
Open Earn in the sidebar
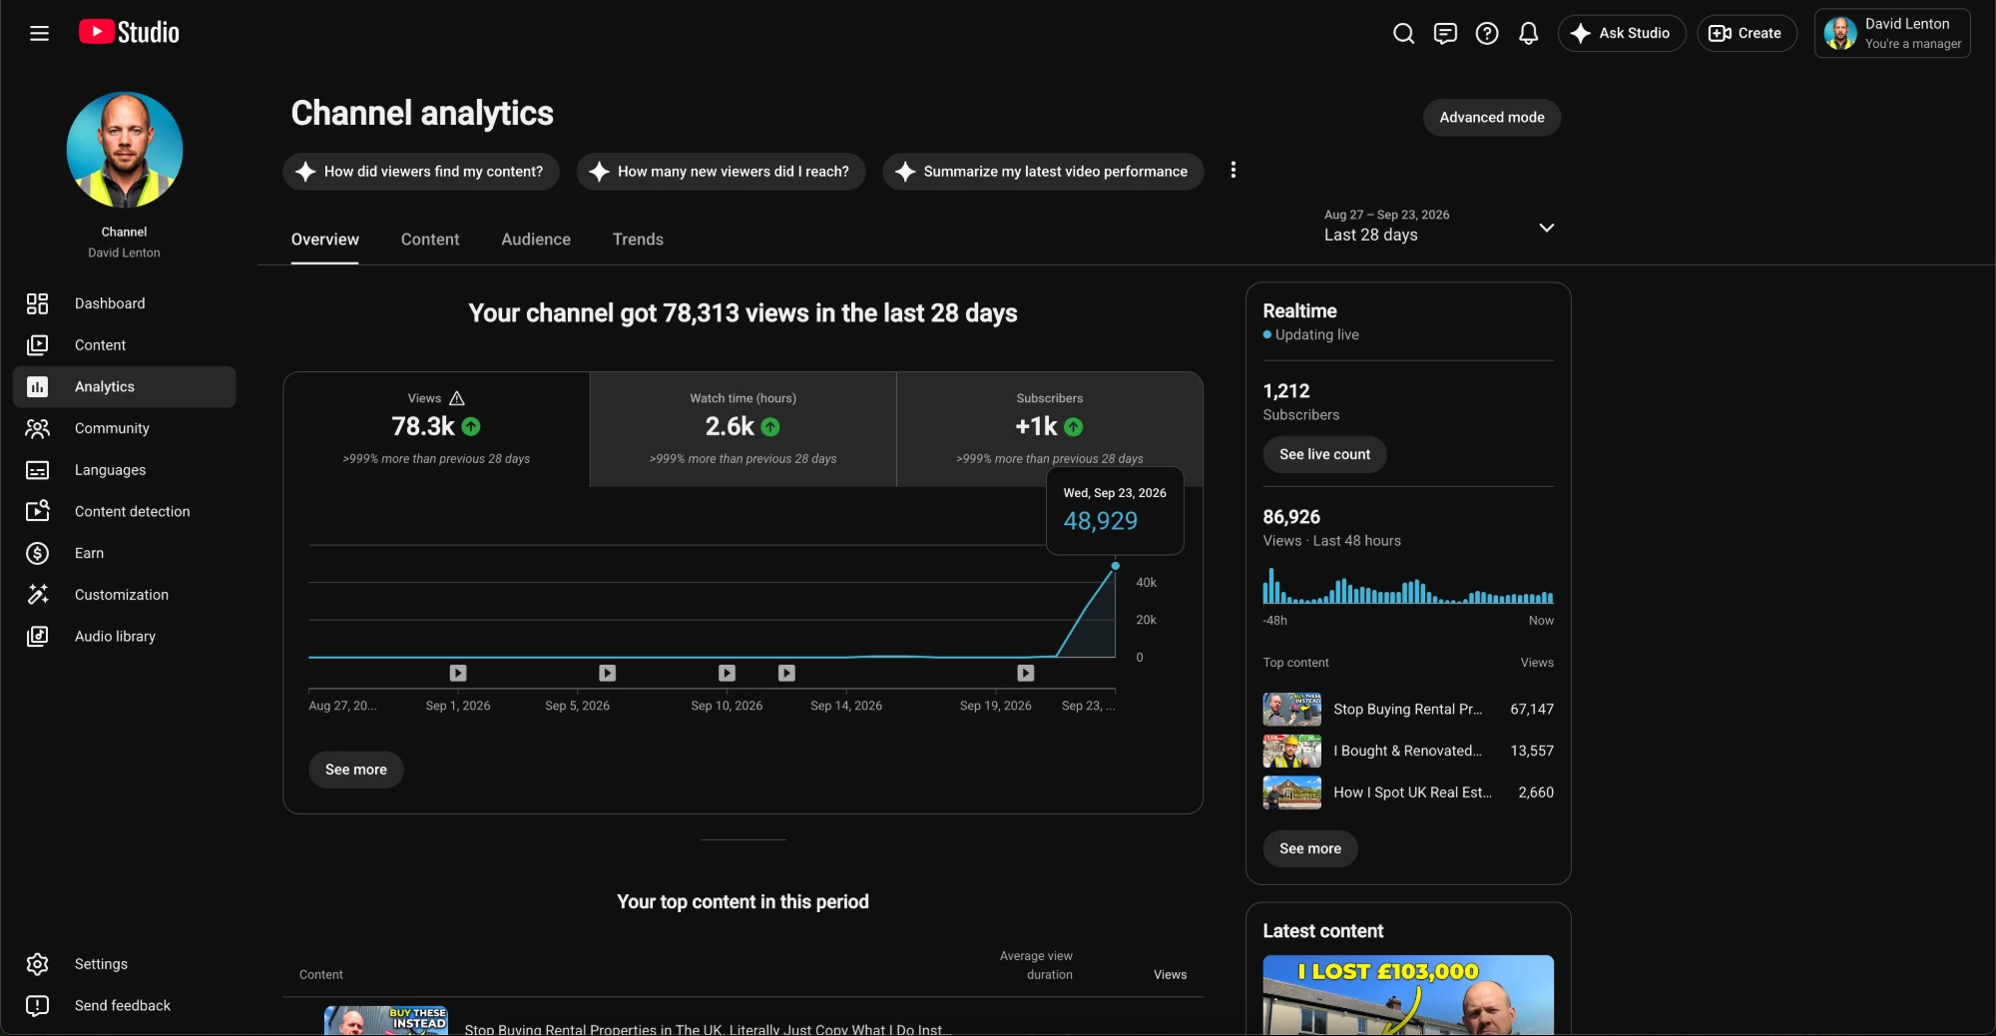pos(124,553)
